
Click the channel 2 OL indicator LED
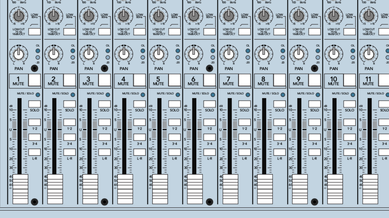tap(73, 51)
